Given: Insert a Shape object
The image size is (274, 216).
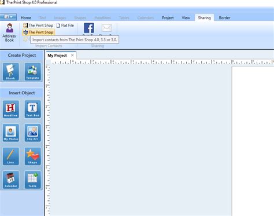Looking at the screenshot, I should (33, 156).
